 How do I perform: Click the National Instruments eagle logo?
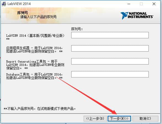tap(124, 15)
